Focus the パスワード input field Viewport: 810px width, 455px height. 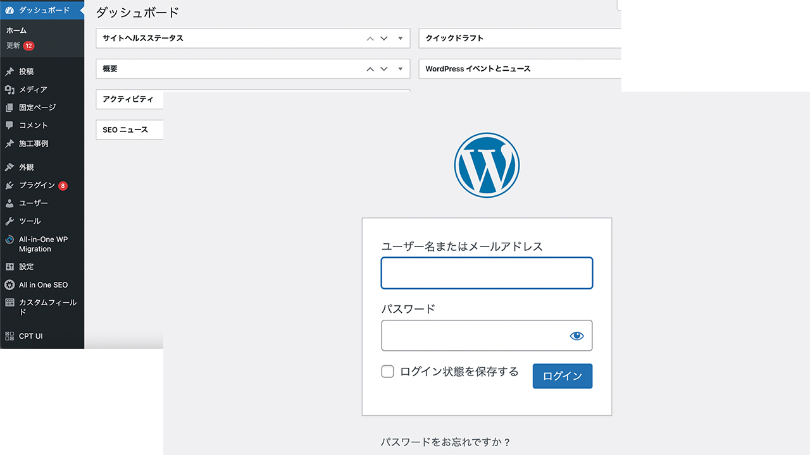(x=487, y=336)
